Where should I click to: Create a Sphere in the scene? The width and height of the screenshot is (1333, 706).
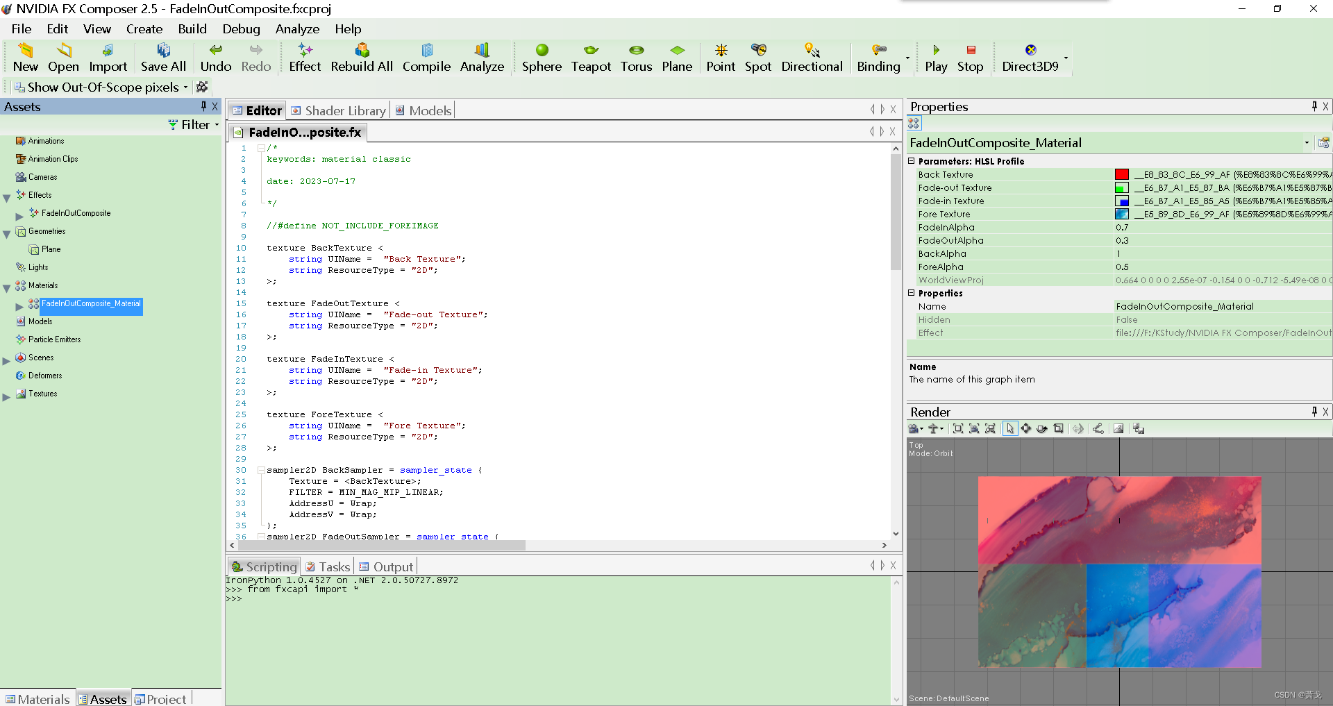pyautogui.click(x=542, y=58)
